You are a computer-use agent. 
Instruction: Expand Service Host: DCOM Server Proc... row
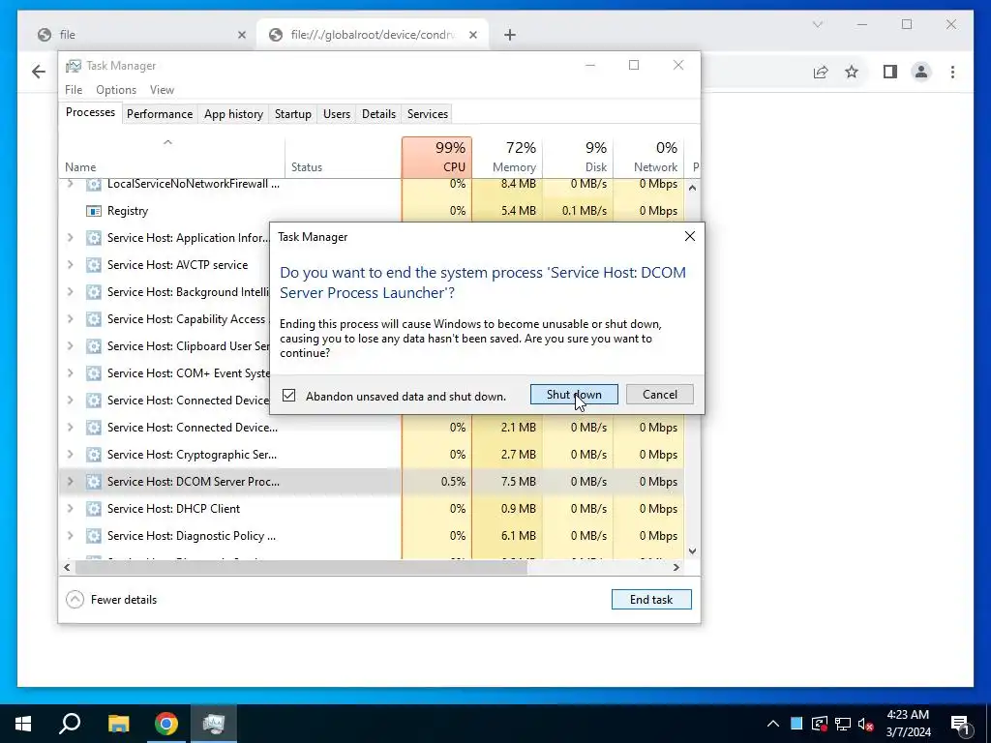[x=70, y=482]
